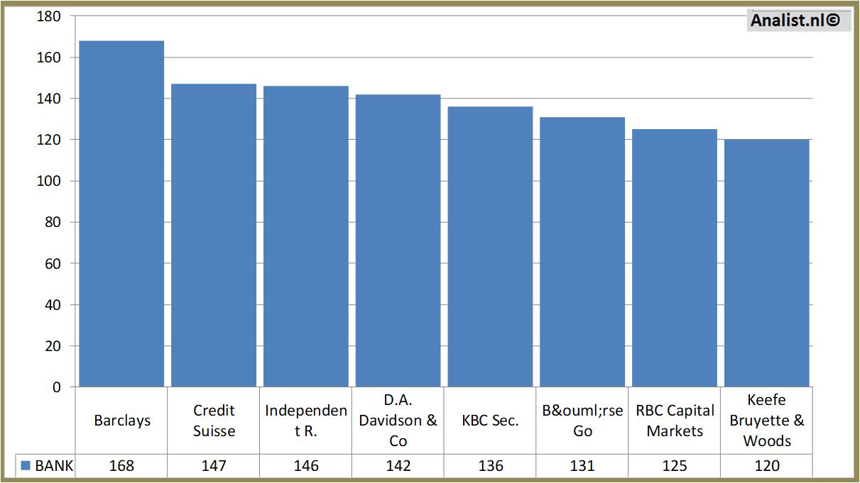Select the Keefe Bruyette & Woods bar
The image size is (860, 483).
pyautogui.click(x=767, y=263)
